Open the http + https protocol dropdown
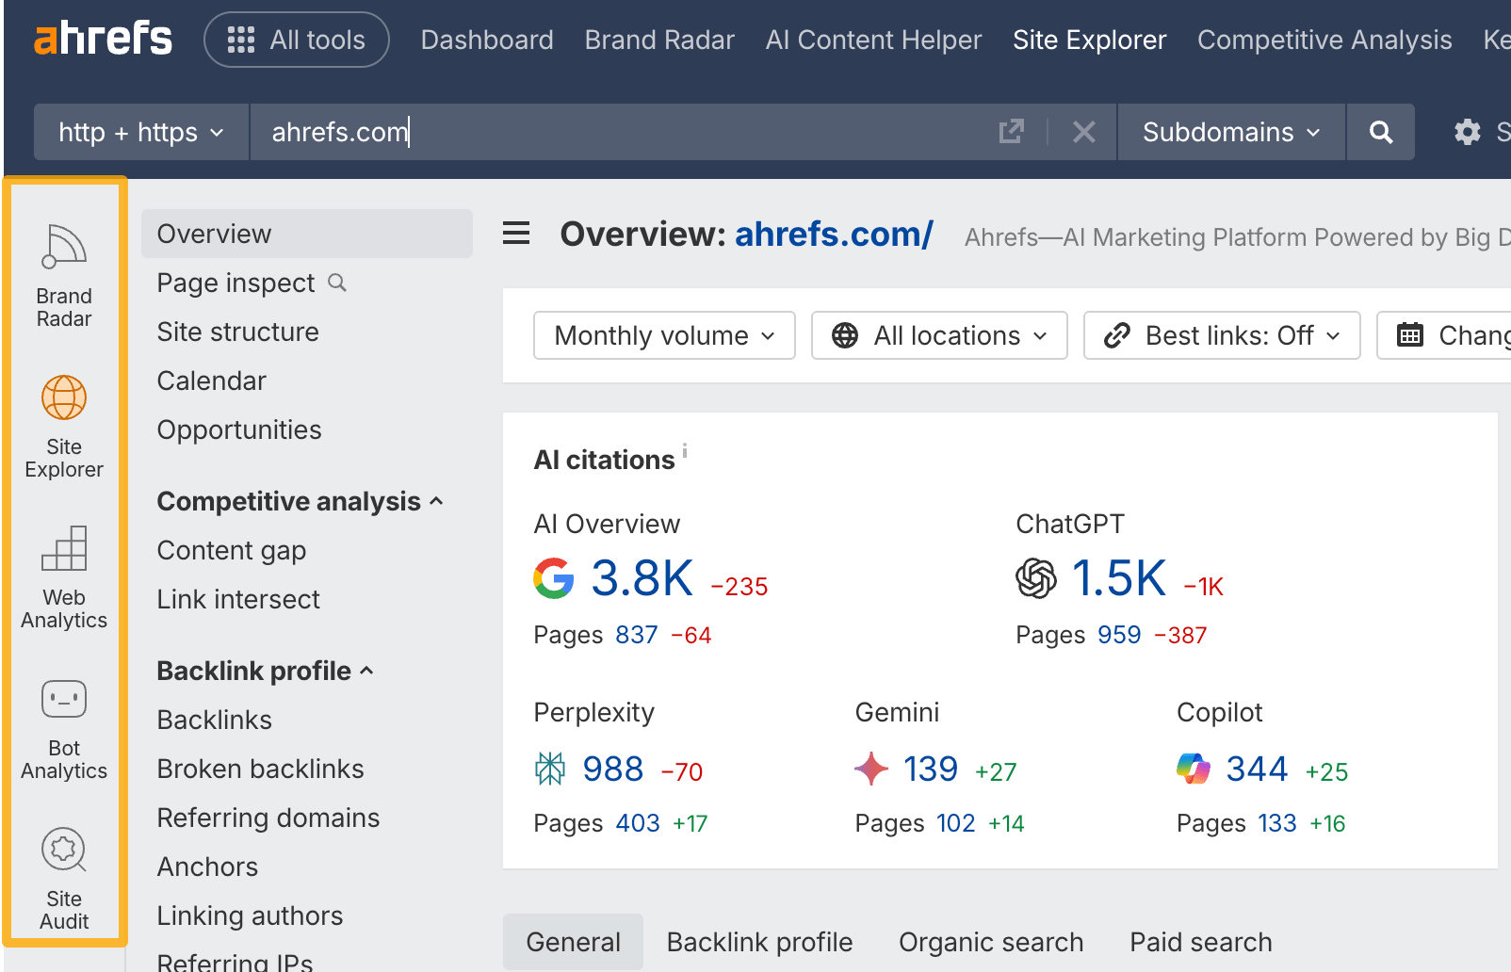The width and height of the screenshot is (1511, 972). click(139, 132)
